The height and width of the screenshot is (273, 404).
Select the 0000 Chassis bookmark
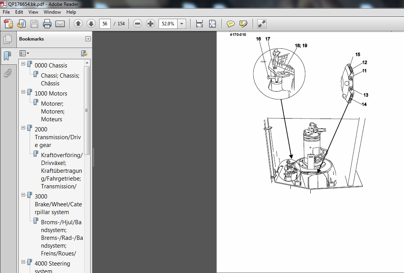(51, 66)
